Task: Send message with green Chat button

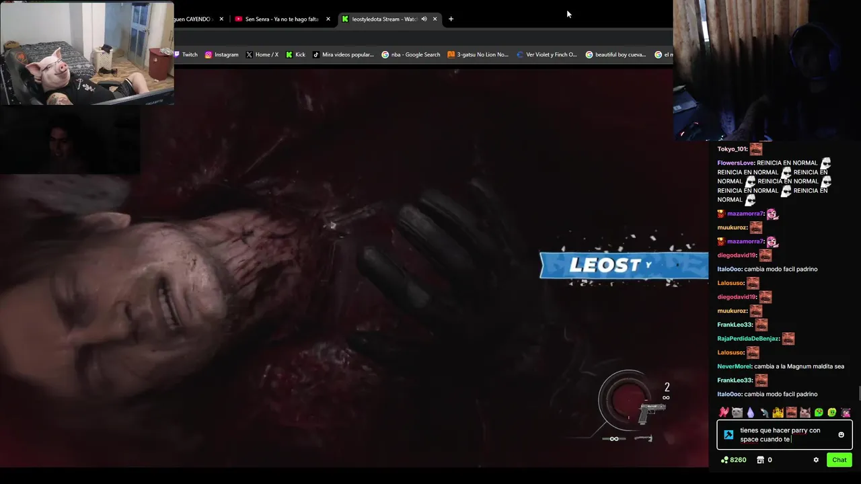Action: (x=839, y=460)
